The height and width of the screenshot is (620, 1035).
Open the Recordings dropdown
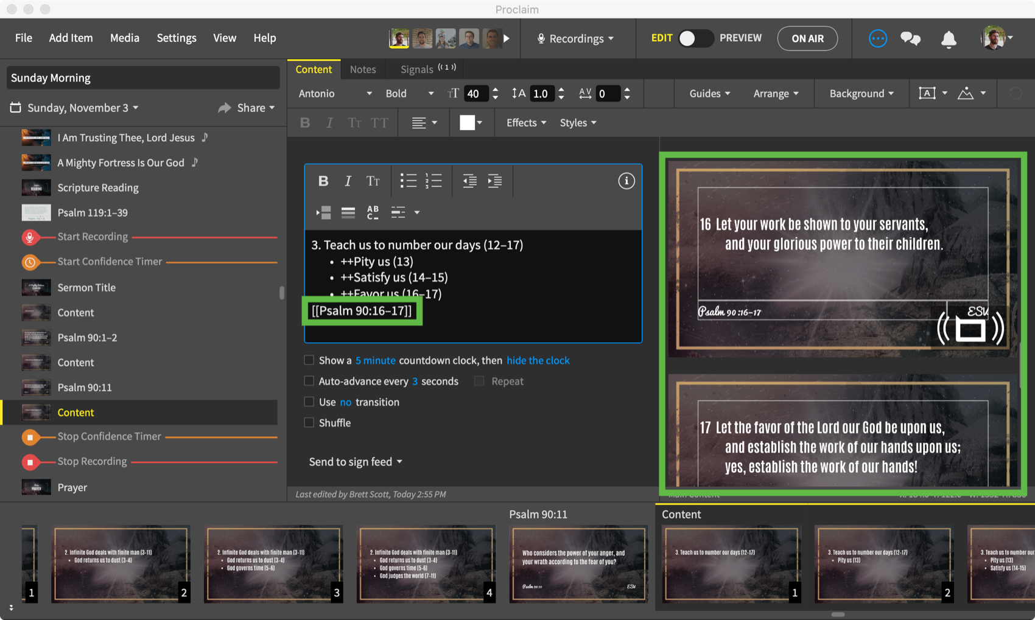pos(575,38)
